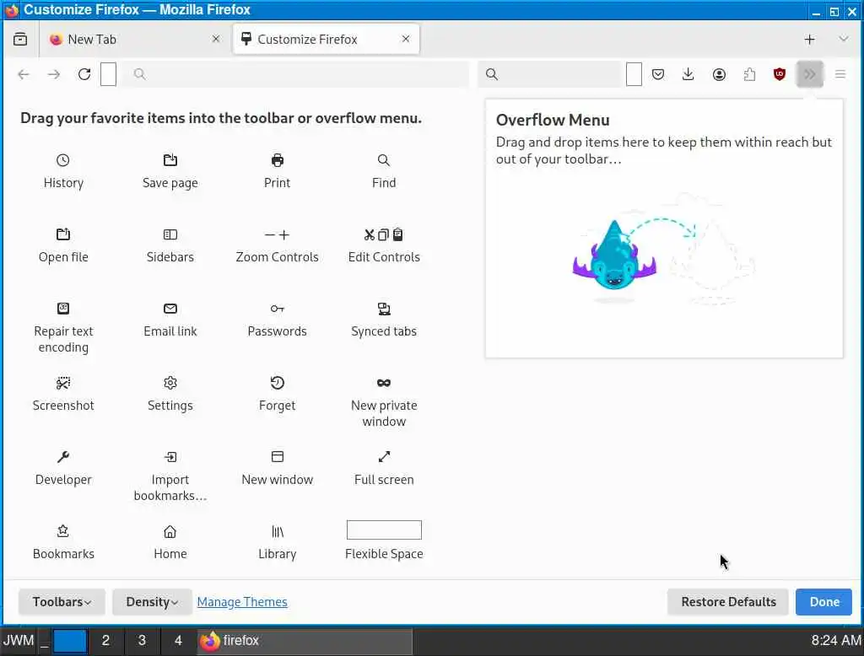Open the Manage Themes link

point(242,602)
